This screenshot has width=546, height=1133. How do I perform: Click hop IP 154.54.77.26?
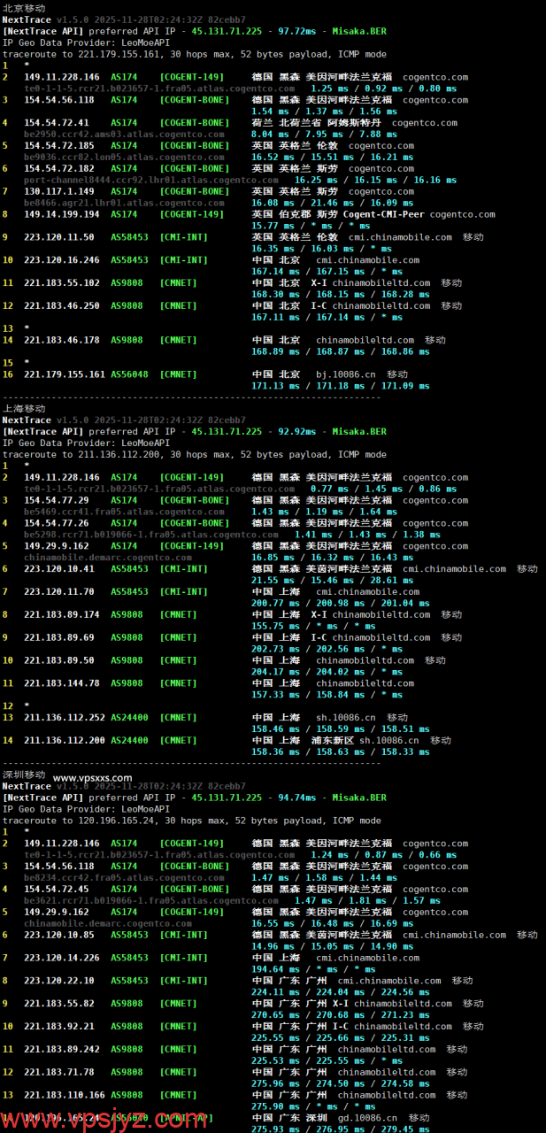coord(57,523)
